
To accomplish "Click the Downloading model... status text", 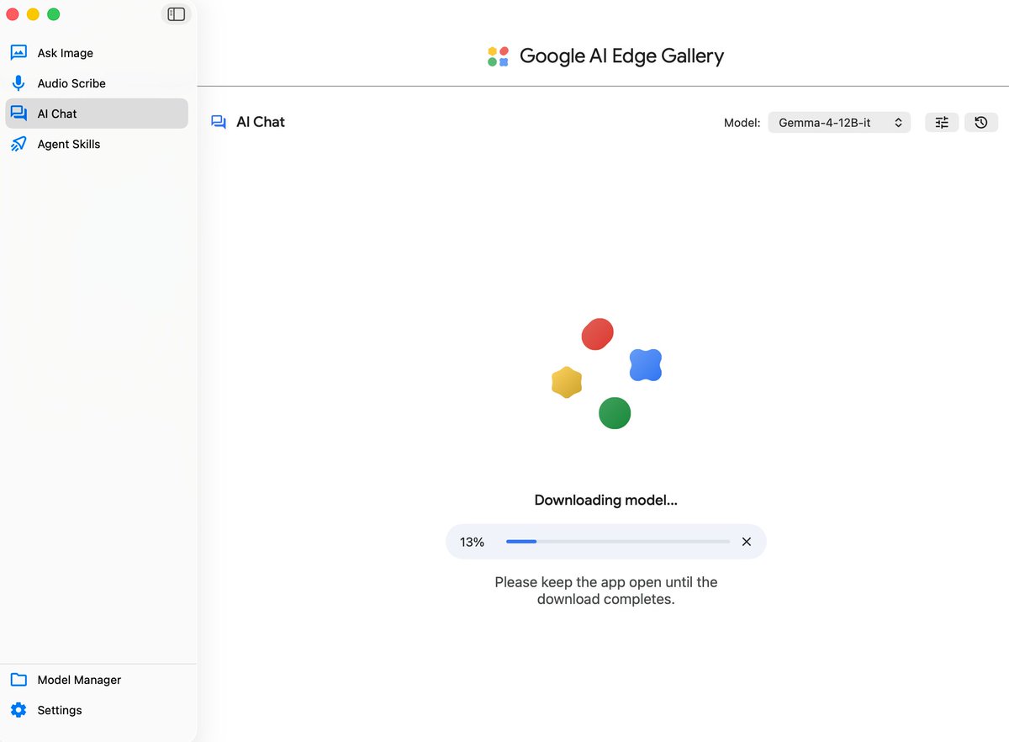I will pyautogui.click(x=605, y=500).
